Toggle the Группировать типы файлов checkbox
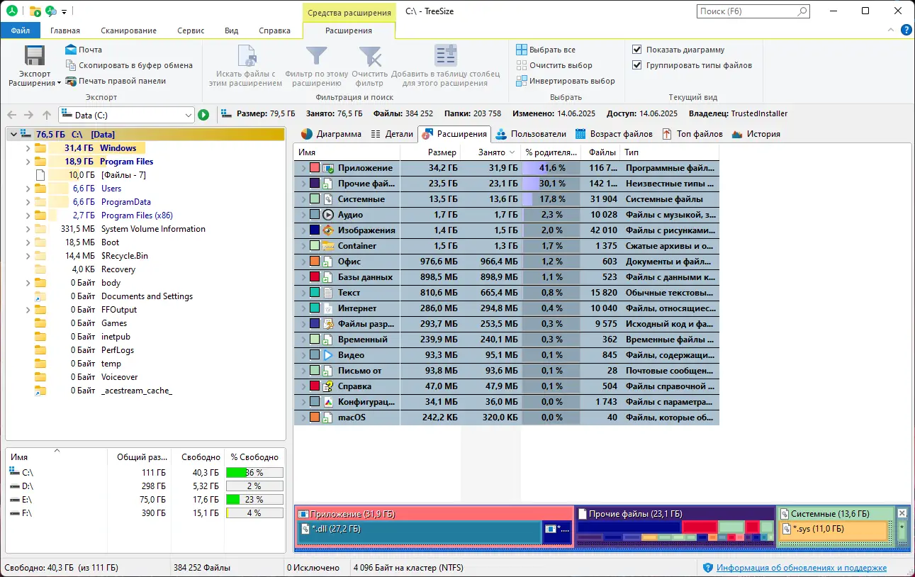Image resolution: width=915 pixels, height=577 pixels. (637, 65)
